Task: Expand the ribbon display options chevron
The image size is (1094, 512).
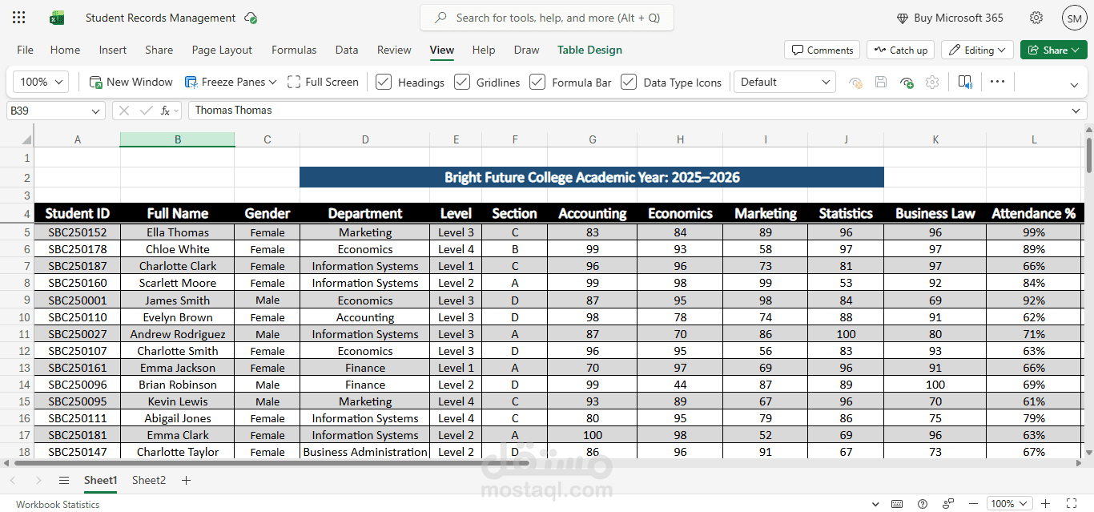Action: [x=1074, y=84]
